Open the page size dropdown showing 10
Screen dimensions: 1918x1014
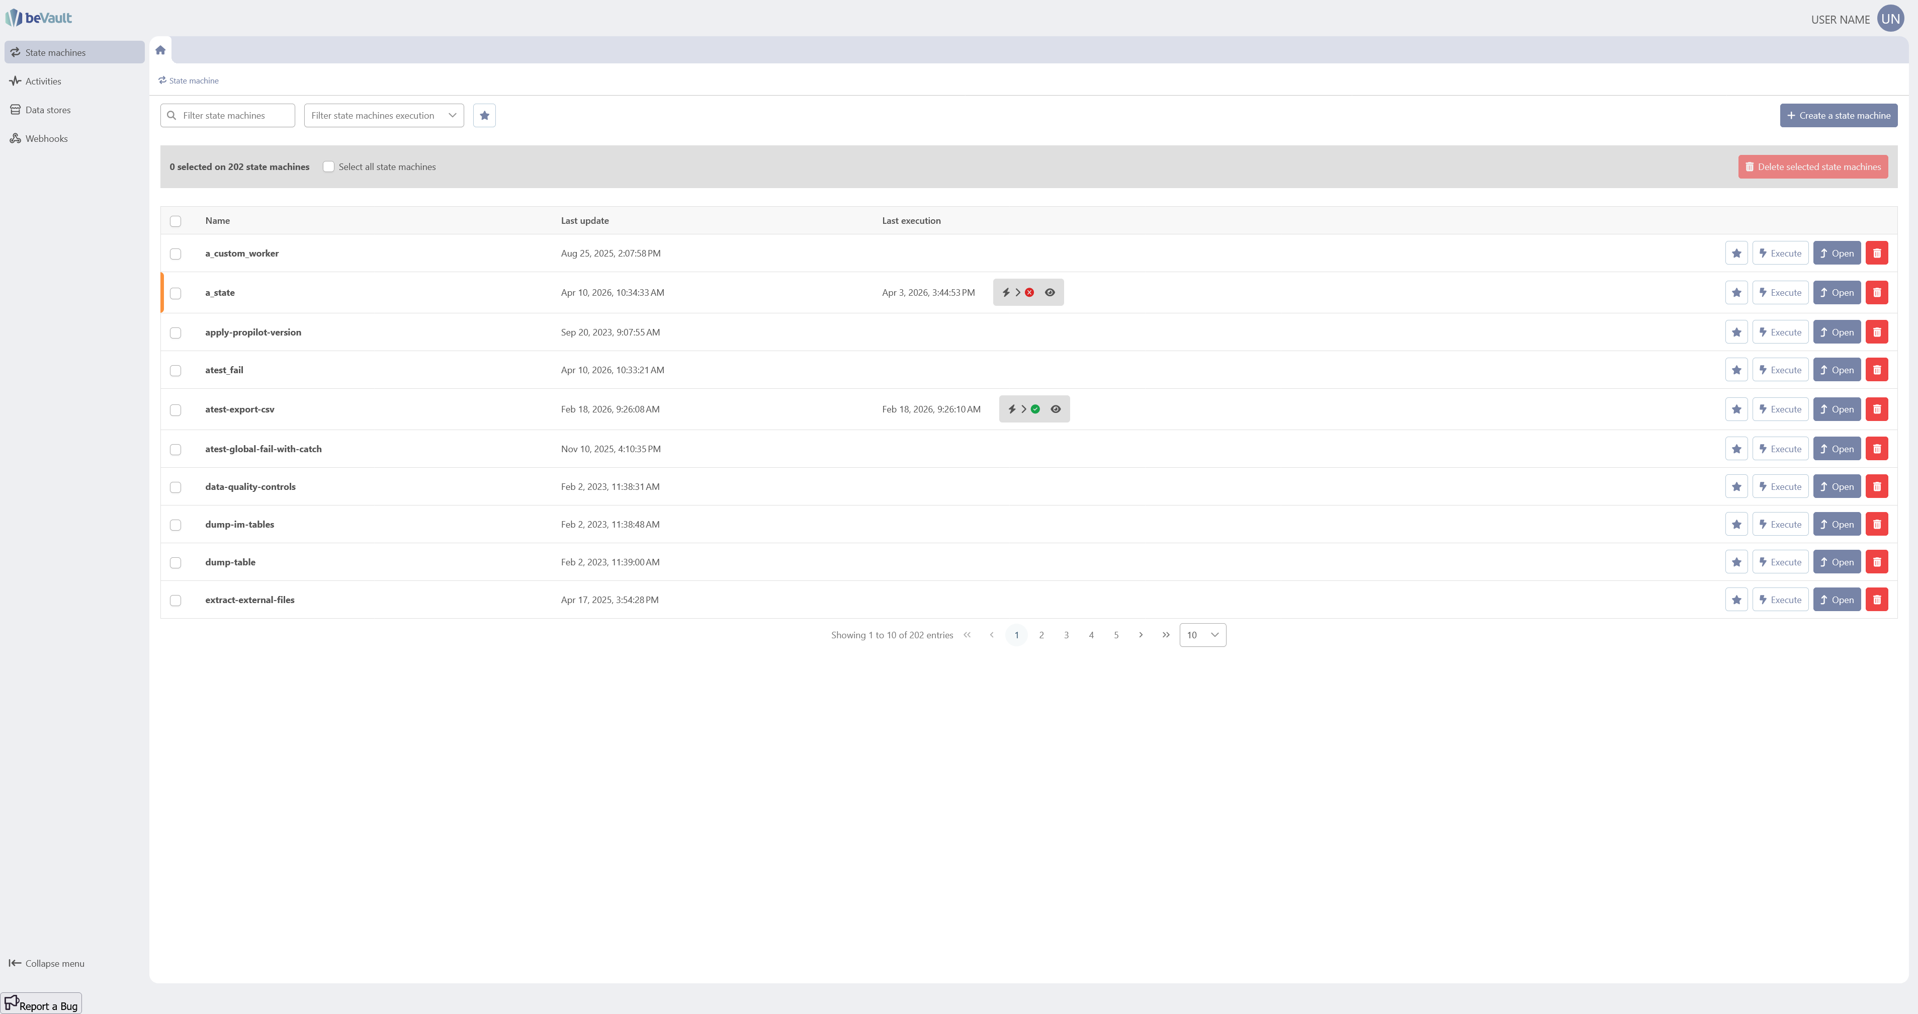tap(1202, 635)
